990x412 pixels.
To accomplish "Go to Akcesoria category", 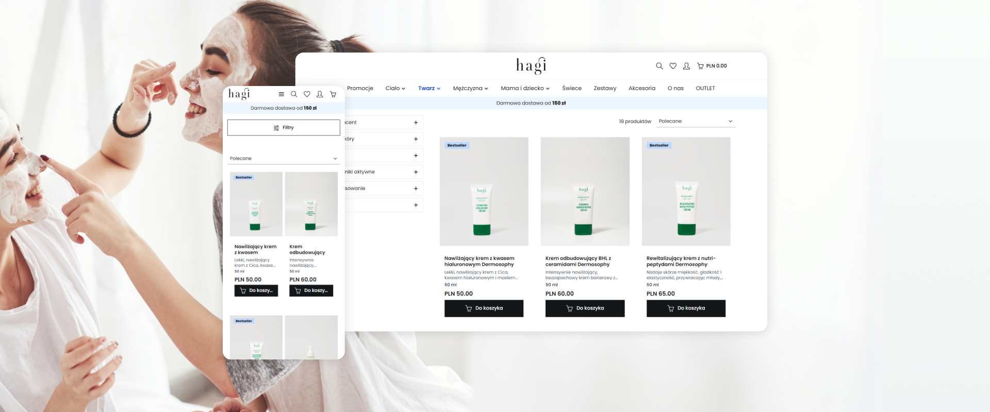I will (x=642, y=89).
